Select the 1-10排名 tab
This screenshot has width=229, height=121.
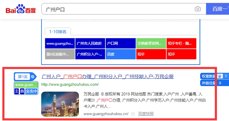point(58,32)
